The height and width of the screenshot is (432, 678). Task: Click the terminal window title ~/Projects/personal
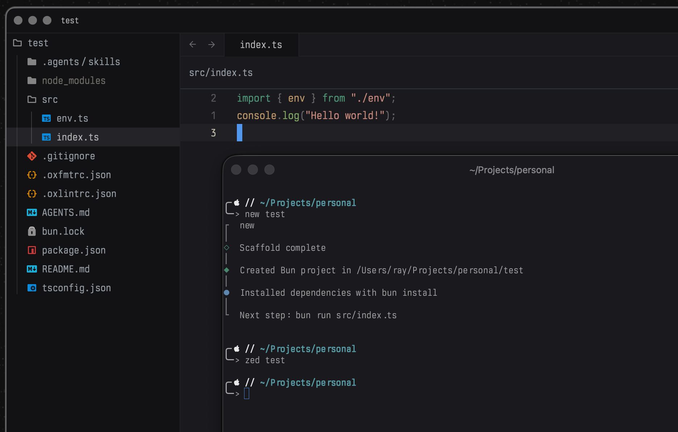pyautogui.click(x=511, y=170)
